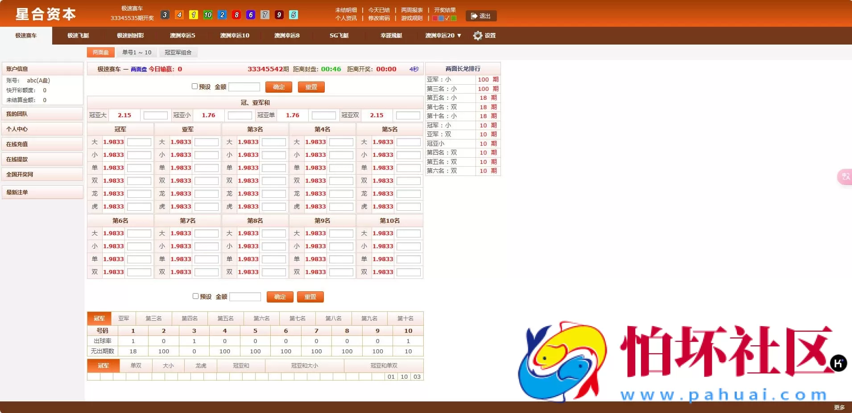Click the bottom 重置 button
Screen dimensions: 852x413
310,297
